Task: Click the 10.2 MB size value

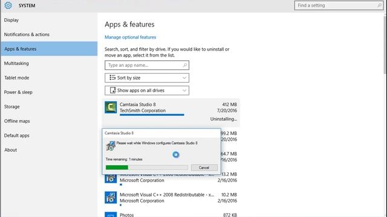Action: pyautogui.click(x=229, y=195)
